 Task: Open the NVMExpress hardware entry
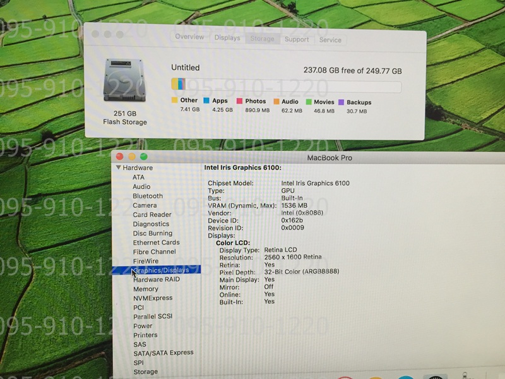coord(153,298)
